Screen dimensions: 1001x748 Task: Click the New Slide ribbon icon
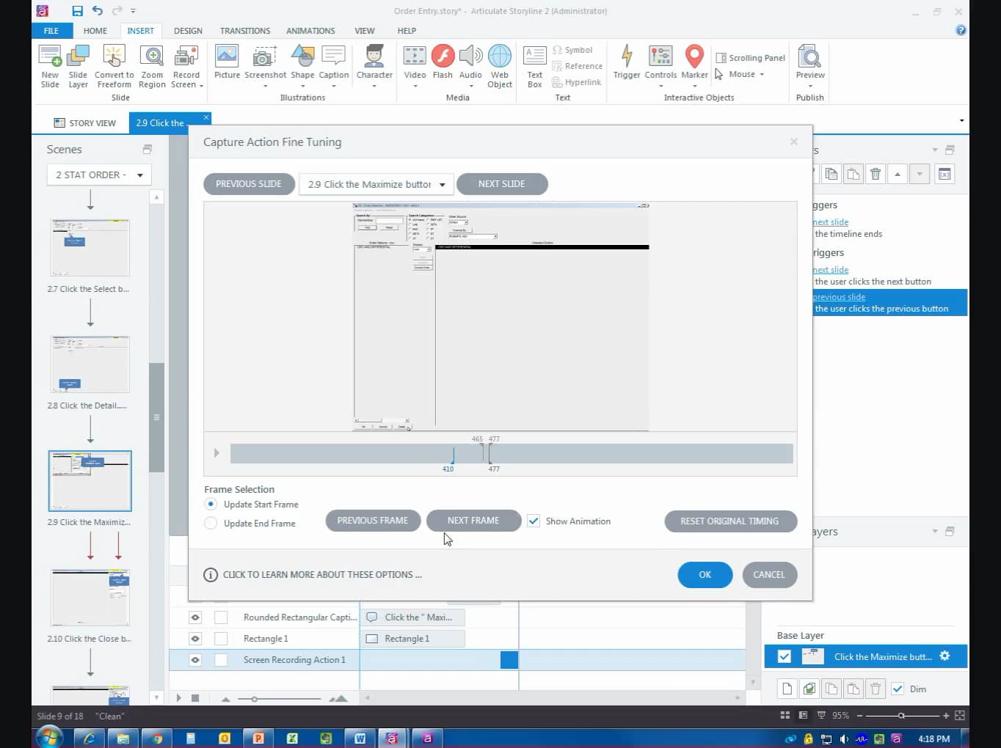[50, 56]
